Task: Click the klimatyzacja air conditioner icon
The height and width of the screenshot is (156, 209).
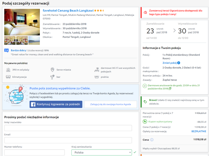Action: [8, 77]
